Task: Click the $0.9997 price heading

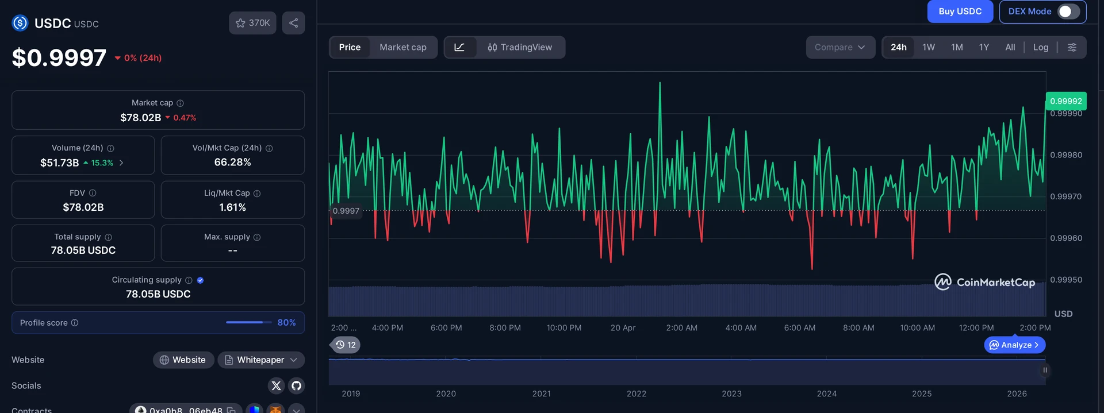Action: click(x=59, y=57)
